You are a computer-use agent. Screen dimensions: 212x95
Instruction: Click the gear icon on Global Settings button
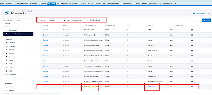(x=194, y=13)
